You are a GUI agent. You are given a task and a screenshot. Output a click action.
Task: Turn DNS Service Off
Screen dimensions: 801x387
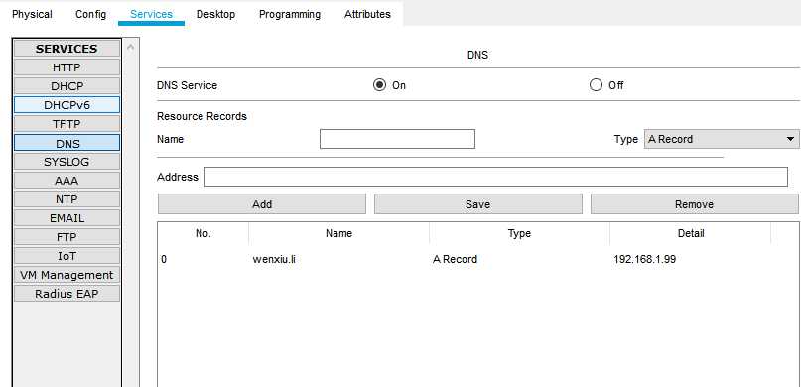[596, 85]
